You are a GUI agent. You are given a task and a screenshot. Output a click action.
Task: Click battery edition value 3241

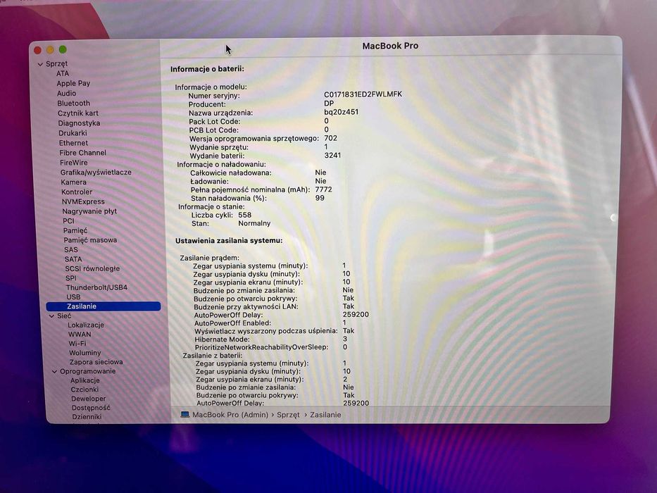click(332, 155)
